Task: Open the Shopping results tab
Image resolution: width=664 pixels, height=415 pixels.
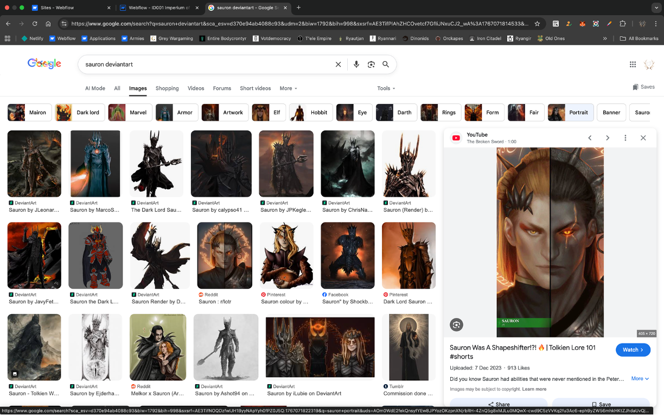Action: pyautogui.click(x=167, y=88)
